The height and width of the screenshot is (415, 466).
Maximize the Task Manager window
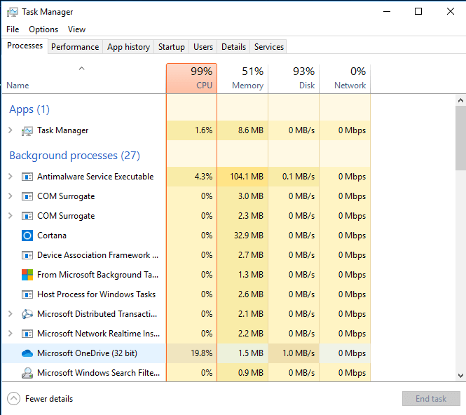coord(418,12)
